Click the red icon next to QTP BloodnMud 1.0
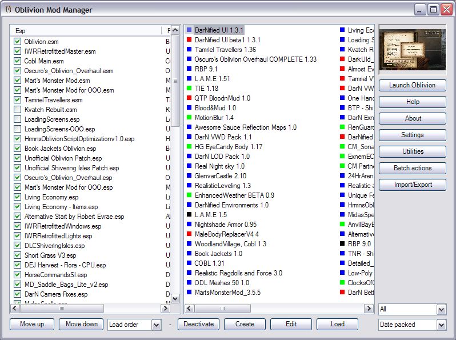This screenshot has width=456, height=340. point(189,98)
